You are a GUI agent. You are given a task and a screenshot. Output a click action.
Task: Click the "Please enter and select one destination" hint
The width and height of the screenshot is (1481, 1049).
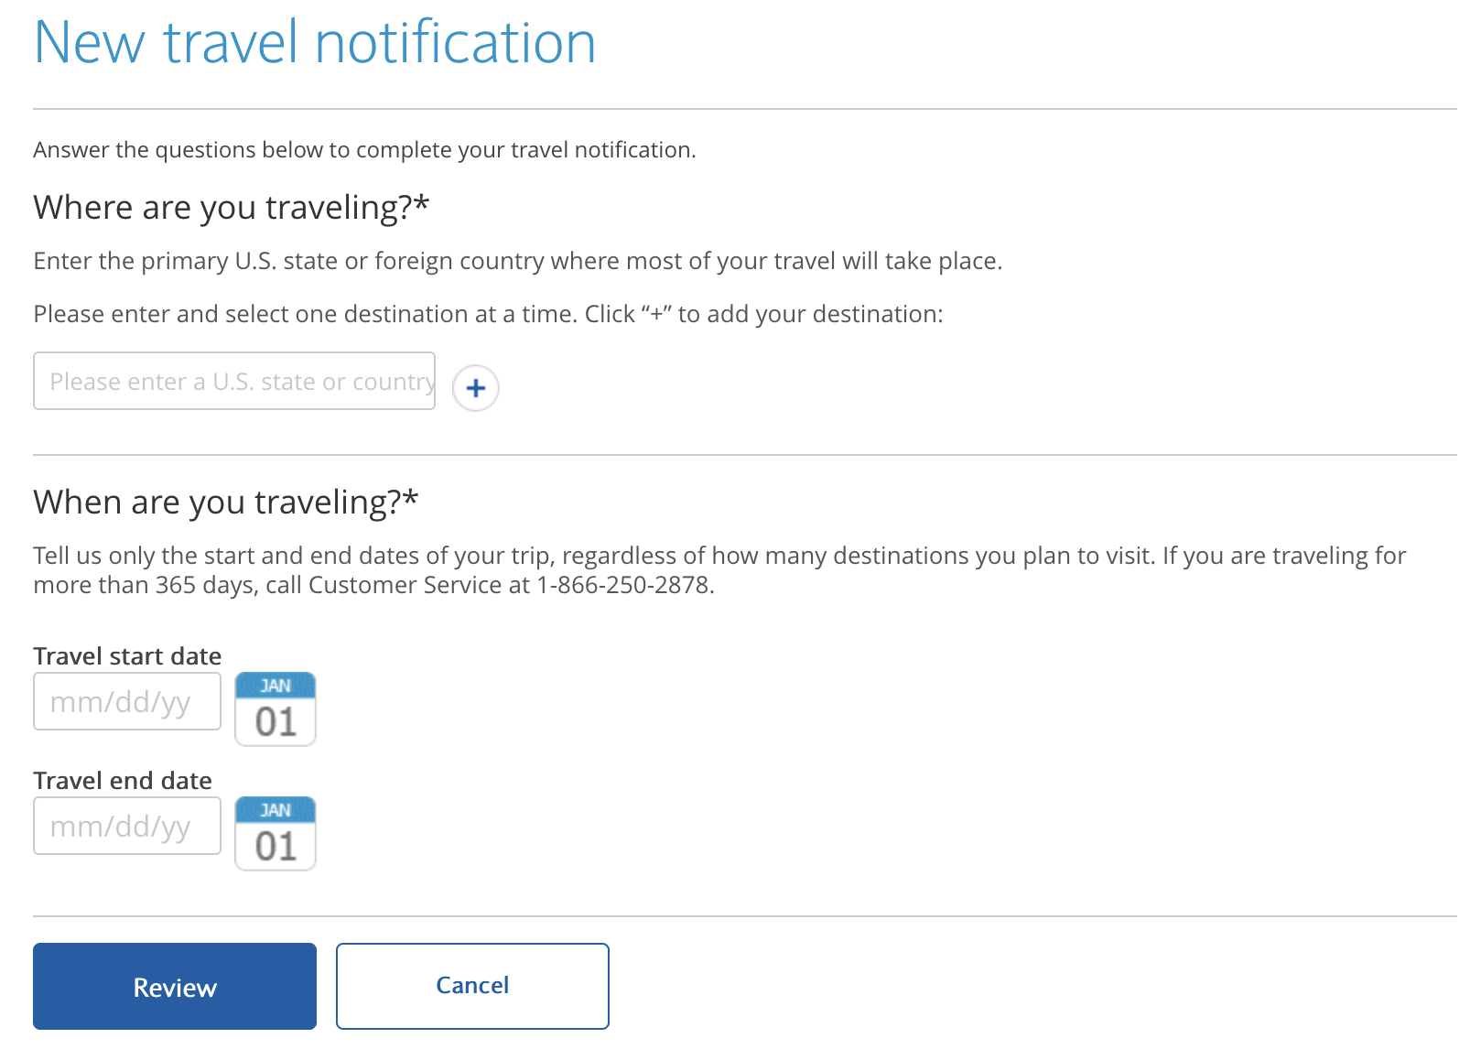pyautogui.click(x=488, y=315)
